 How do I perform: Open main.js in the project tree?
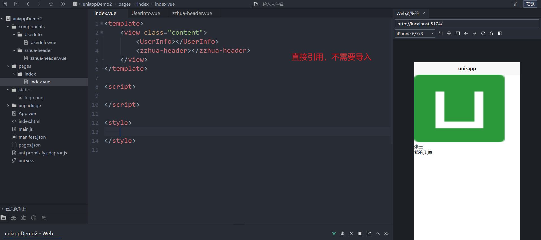(26, 129)
